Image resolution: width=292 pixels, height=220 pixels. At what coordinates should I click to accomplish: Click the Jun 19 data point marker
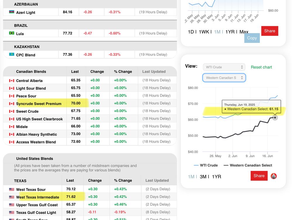(x=275, y=118)
